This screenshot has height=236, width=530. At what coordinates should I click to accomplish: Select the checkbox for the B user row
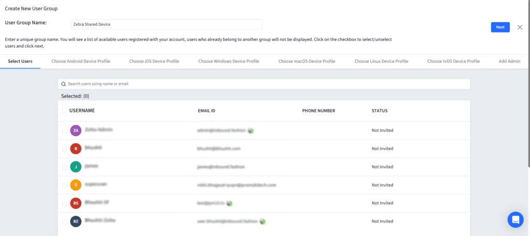click(64, 149)
